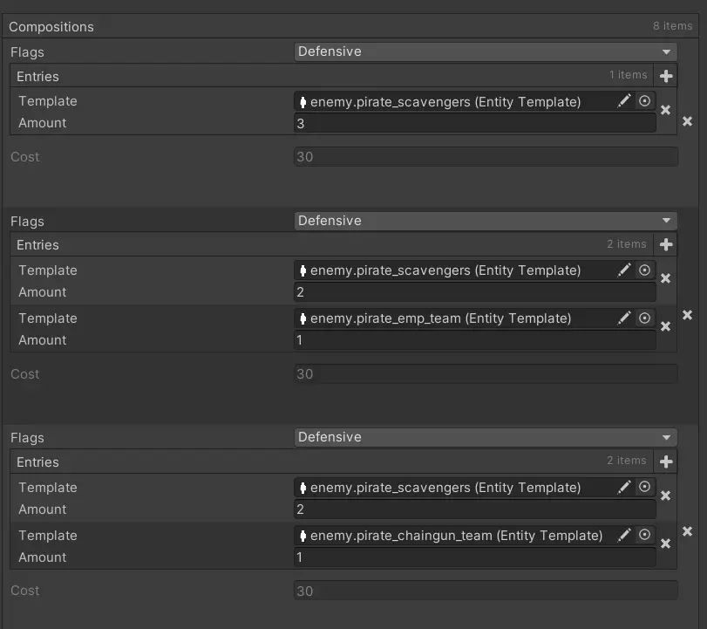Edit pirate_chaingun_team template with pencil icon
The width and height of the screenshot is (707, 629).
(624, 535)
